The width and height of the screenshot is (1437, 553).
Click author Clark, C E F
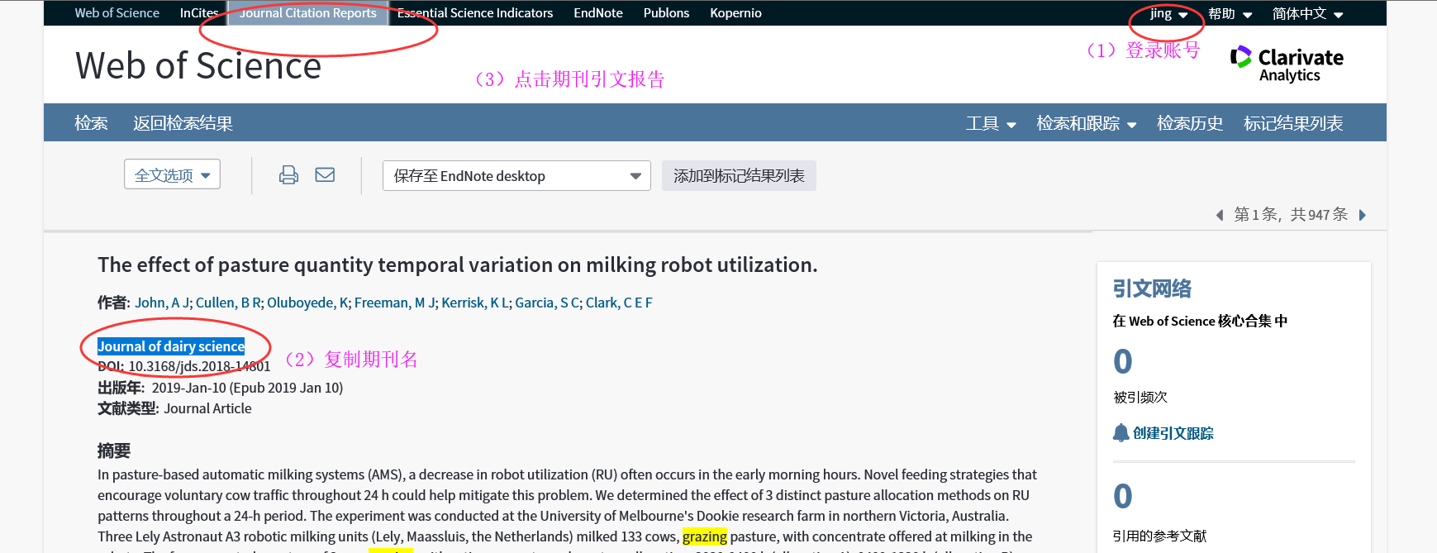point(619,303)
